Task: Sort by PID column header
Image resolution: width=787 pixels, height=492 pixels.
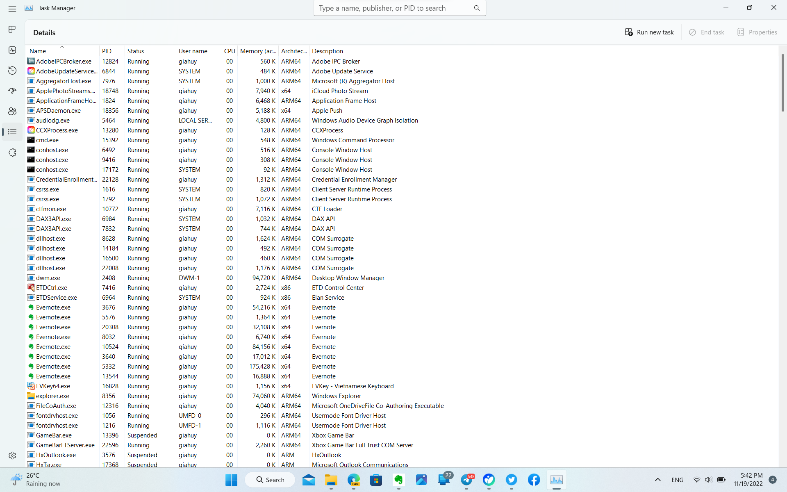Action: (112, 51)
